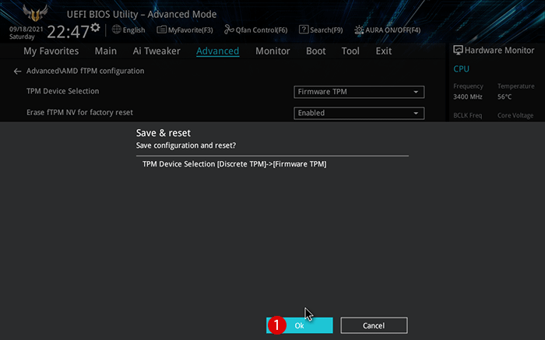Open Erase fTPM NV dropdown showing Enabled
This screenshot has height=340, width=545.
pos(359,114)
